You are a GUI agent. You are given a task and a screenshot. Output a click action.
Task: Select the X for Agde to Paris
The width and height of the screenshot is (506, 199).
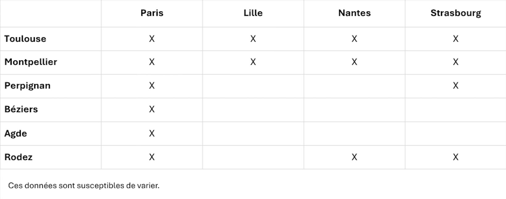click(152, 133)
